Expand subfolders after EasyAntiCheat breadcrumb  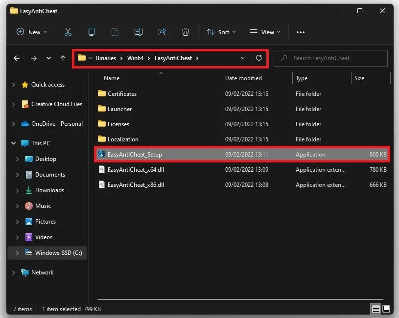click(x=197, y=58)
